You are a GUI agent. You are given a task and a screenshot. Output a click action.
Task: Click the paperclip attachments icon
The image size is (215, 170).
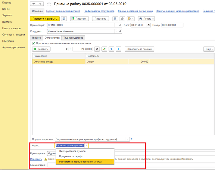click(x=122, y=19)
